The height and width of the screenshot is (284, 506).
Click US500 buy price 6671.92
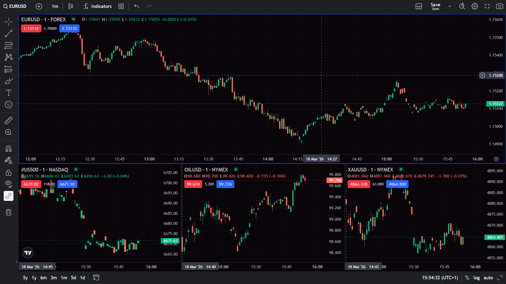67,184
